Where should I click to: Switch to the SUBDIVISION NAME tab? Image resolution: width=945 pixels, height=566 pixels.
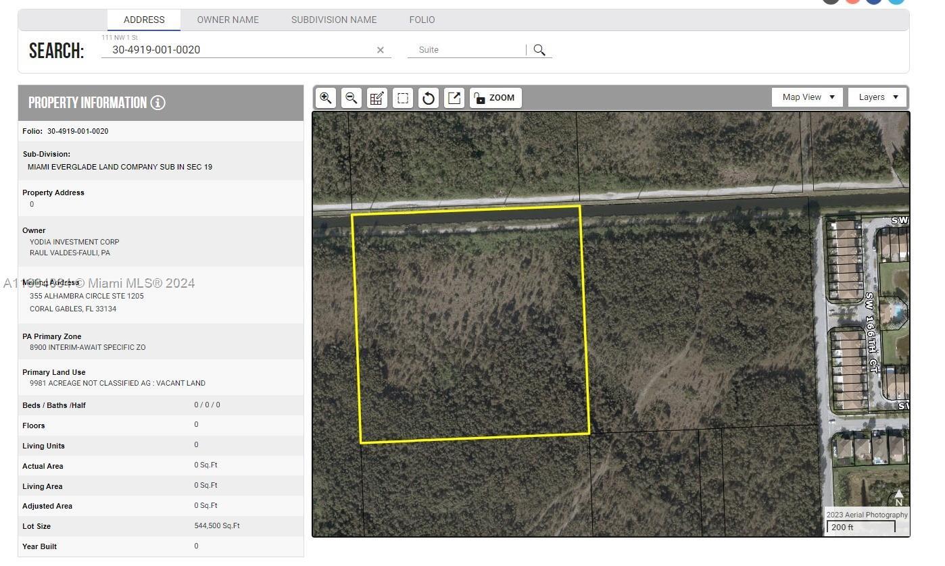click(x=334, y=20)
